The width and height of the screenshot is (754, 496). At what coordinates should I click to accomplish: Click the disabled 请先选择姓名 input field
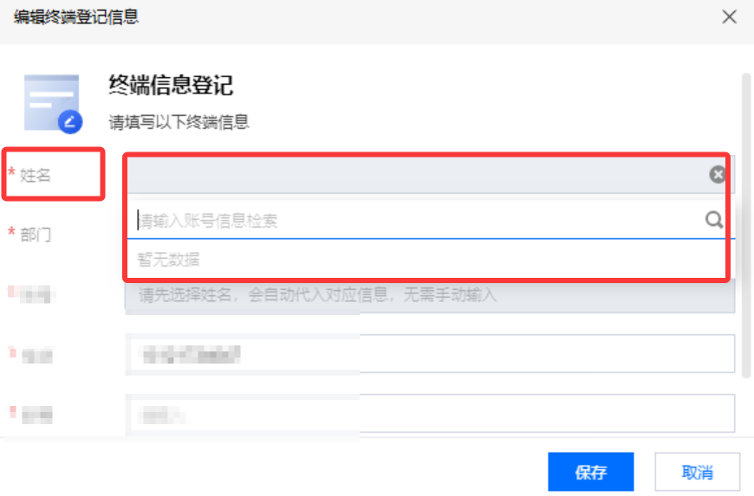click(x=430, y=295)
